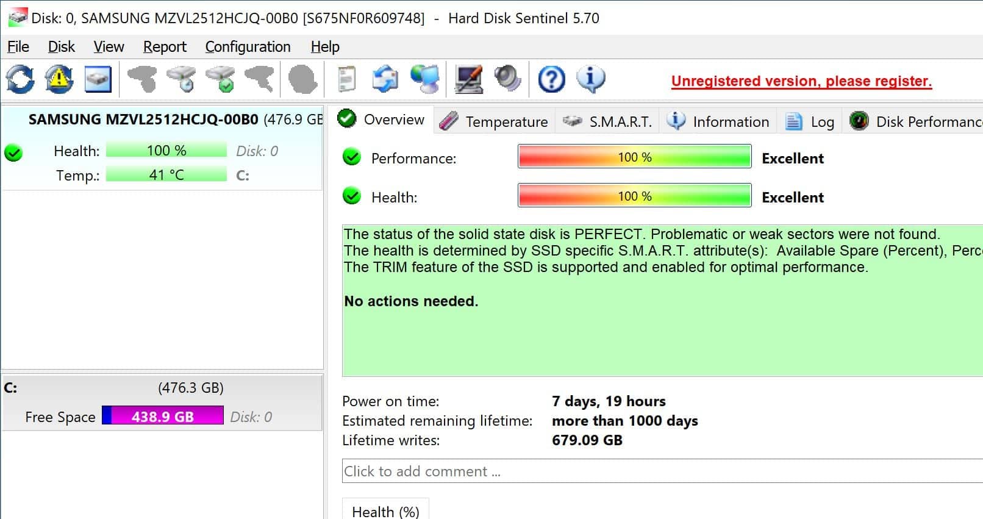Click the green status description text box
Screen dimensions: 983x519
pyautogui.click(x=663, y=301)
